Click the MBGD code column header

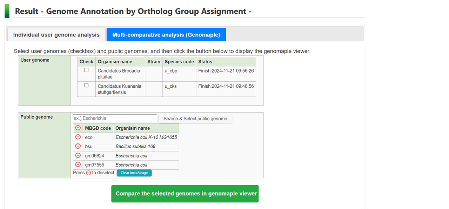(98, 128)
